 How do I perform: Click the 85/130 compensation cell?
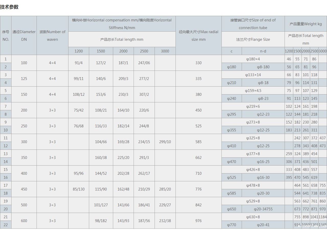point(79,189)
